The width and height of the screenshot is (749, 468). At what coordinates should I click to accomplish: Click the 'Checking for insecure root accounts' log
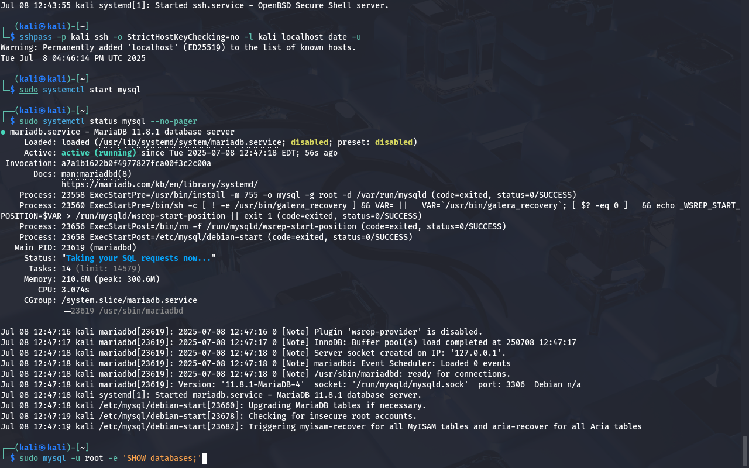tap(209, 416)
